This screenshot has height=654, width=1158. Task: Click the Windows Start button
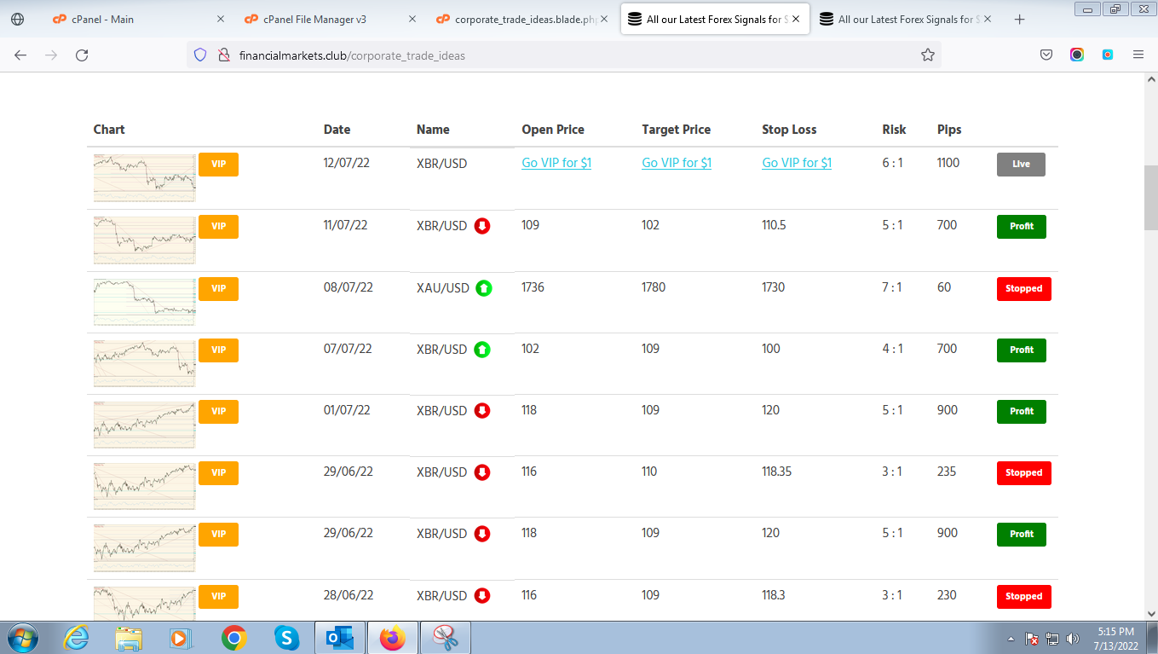click(x=21, y=638)
